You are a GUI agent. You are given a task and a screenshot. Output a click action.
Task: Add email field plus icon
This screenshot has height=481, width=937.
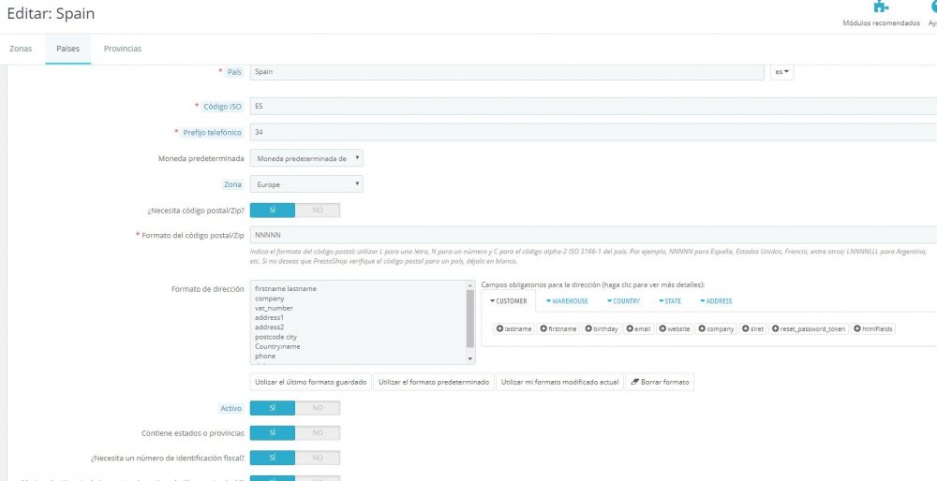coord(630,328)
